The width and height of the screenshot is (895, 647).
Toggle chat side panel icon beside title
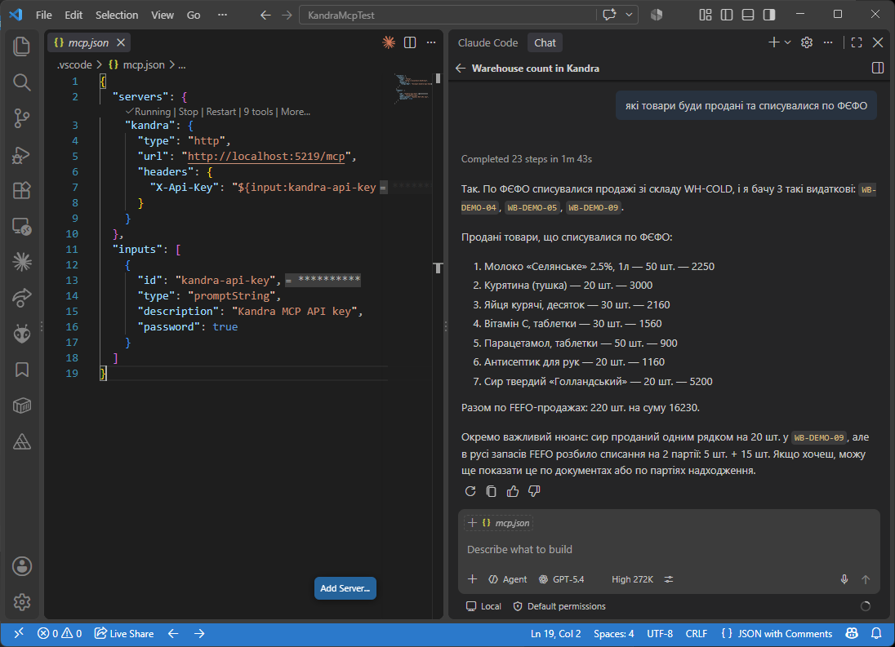coord(878,69)
